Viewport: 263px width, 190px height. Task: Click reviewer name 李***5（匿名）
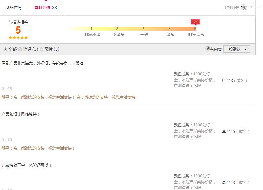tap(236, 131)
